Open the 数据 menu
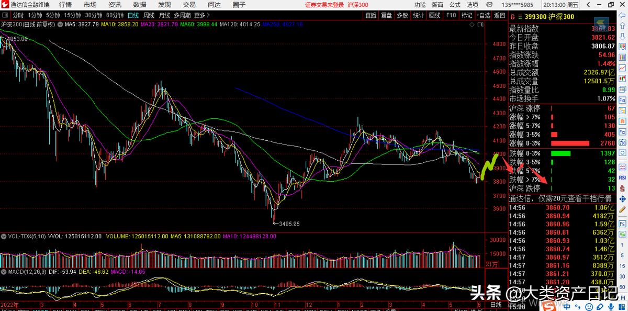 pos(140,5)
